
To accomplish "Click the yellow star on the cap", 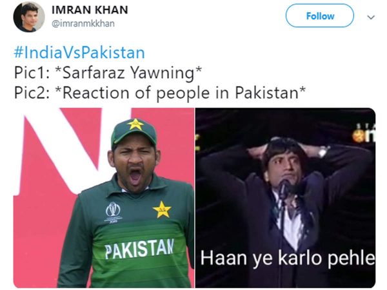I will 135,124.
